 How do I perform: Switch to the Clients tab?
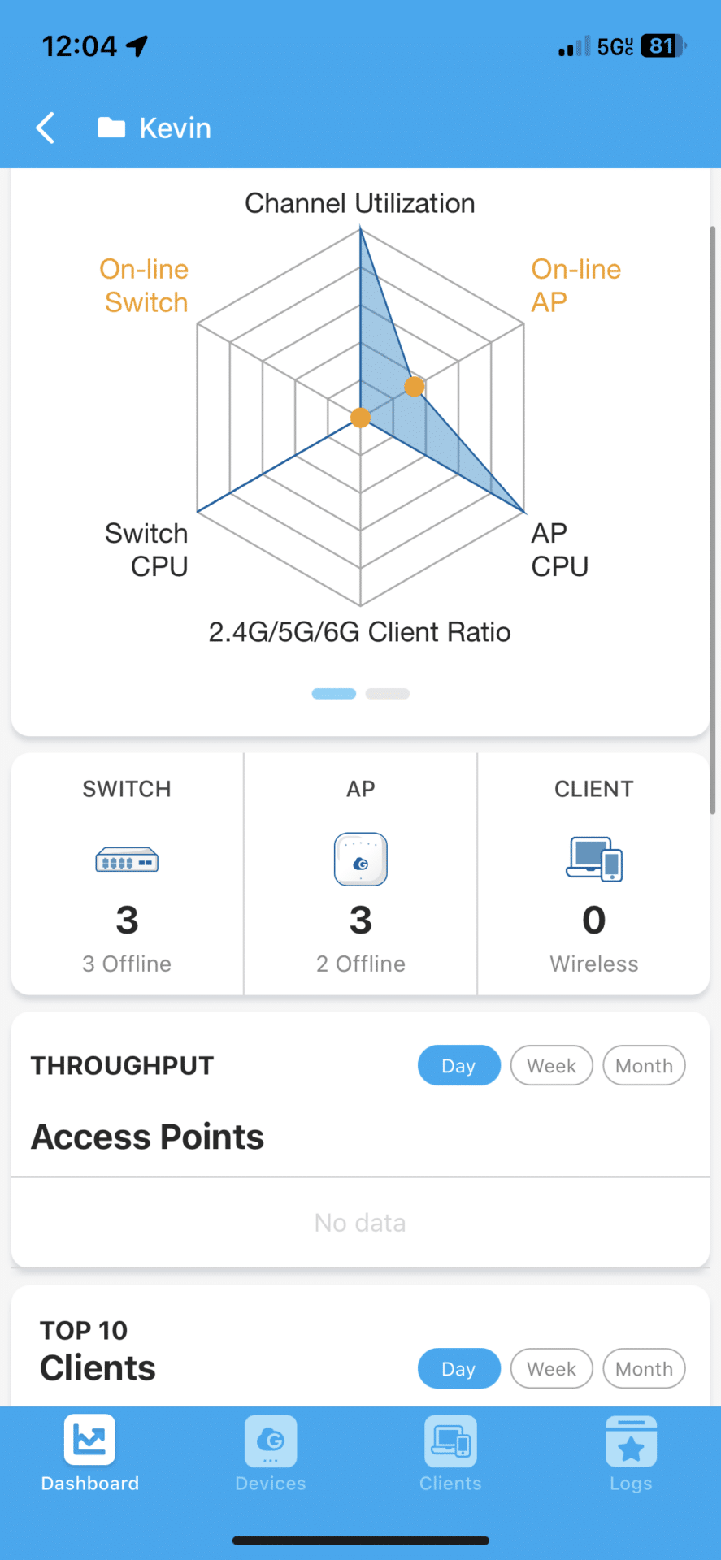(x=450, y=1454)
